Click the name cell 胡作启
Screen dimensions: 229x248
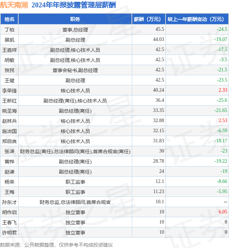[9, 212]
